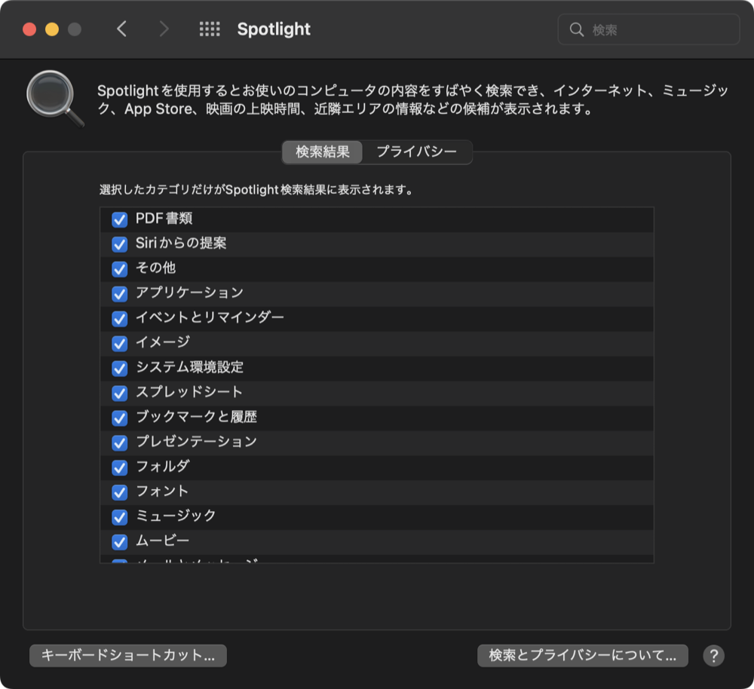This screenshot has height=689, width=754.
Task: Uncheck the イメージ checkbox
Action: [x=120, y=343]
